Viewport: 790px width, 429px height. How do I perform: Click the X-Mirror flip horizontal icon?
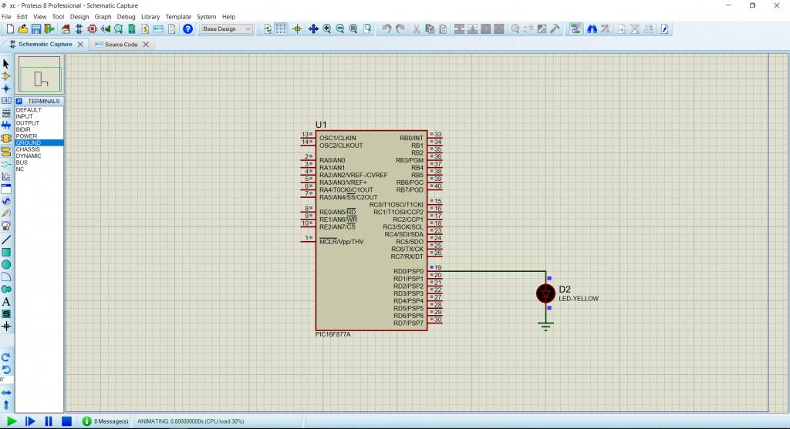[x=6, y=393]
